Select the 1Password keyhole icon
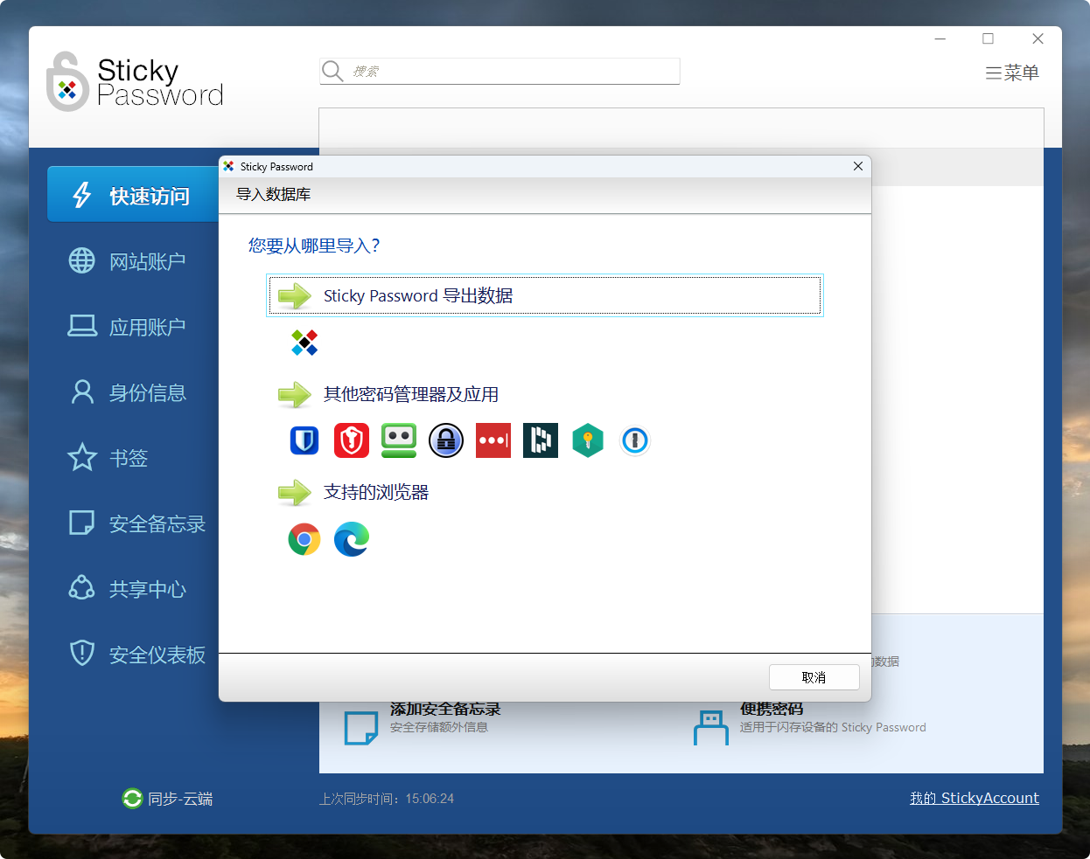 pos(635,440)
